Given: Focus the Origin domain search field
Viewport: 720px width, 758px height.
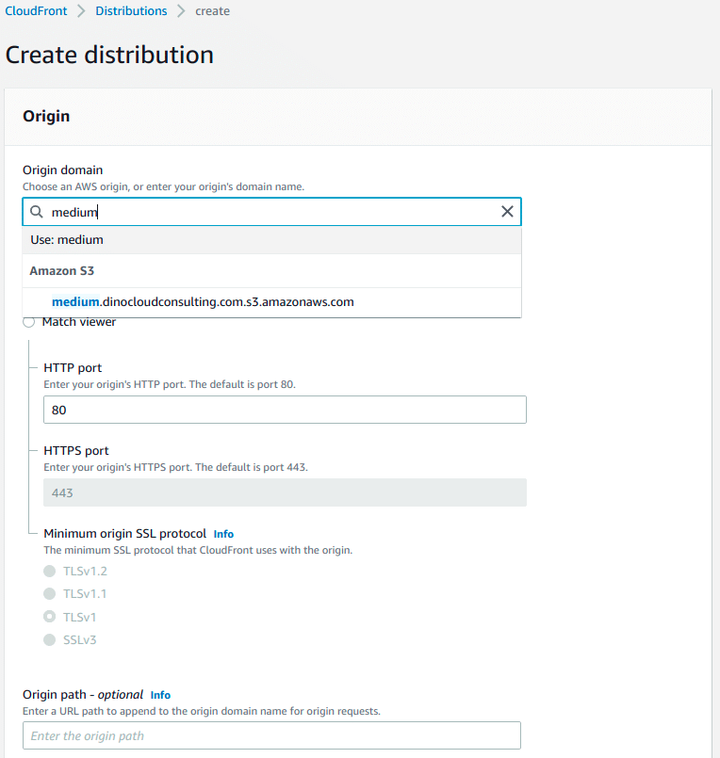Looking at the screenshot, I should tap(271, 212).
